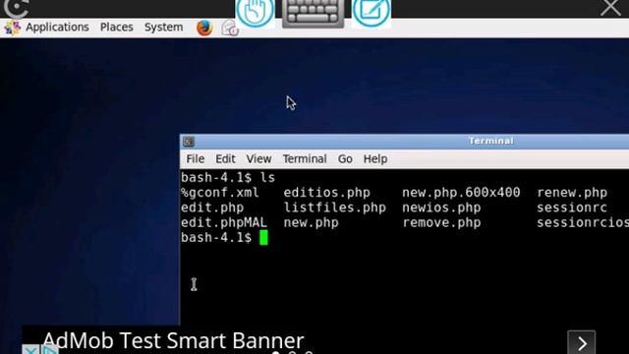Open the Terminal window's Edit menu
The width and height of the screenshot is (629, 354).
click(225, 159)
